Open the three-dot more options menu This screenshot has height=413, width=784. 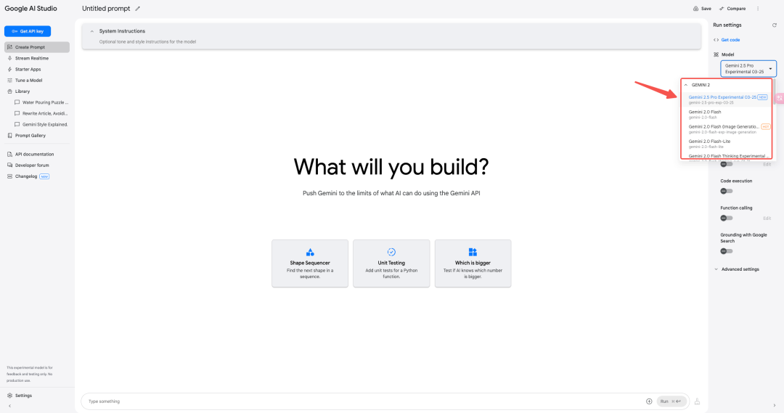pyautogui.click(x=757, y=9)
